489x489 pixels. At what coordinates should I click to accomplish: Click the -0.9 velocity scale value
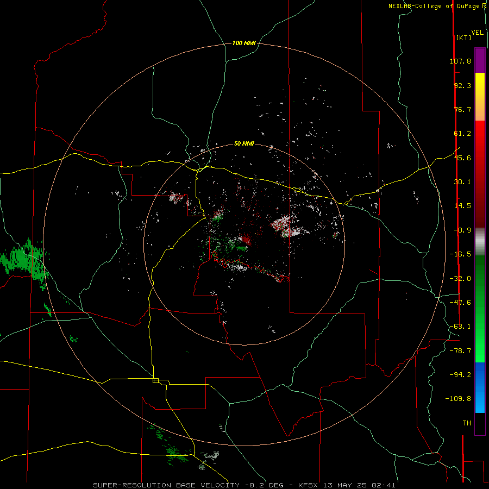[462, 230]
